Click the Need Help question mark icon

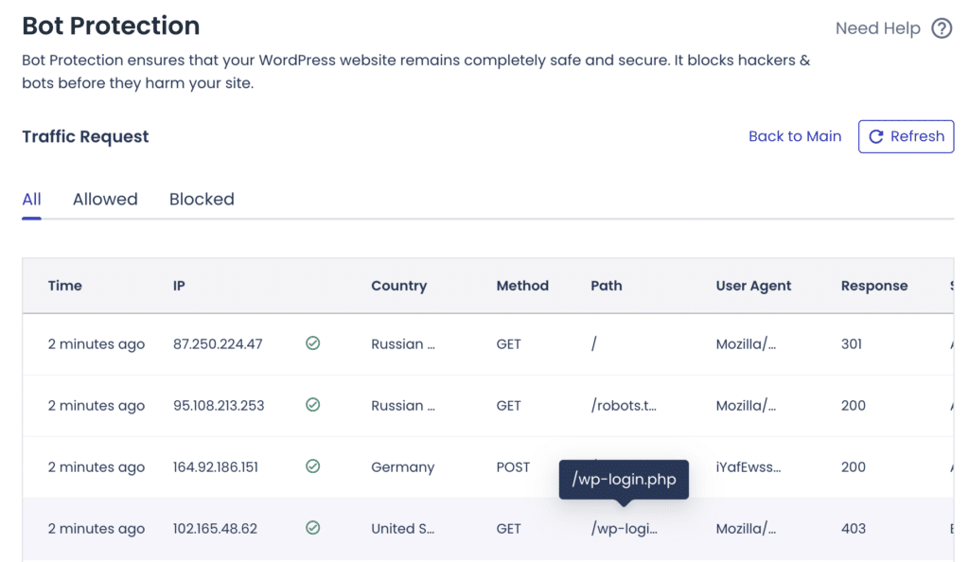(942, 28)
